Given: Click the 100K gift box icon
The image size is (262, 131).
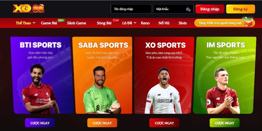Looking at the screenshot, I should 248,22.
